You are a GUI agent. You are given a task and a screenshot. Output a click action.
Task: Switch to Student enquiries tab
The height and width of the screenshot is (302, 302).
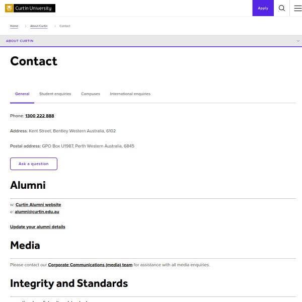pyautogui.click(x=55, y=94)
